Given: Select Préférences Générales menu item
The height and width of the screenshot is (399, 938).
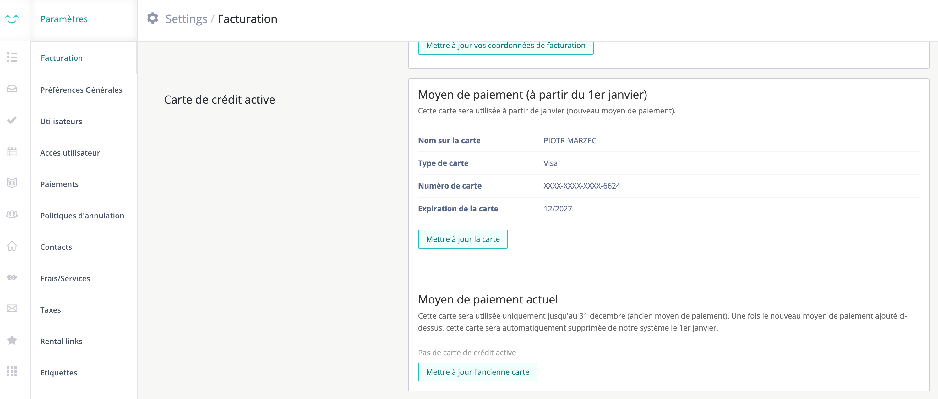Looking at the screenshot, I should pyautogui.click(x=81, y=90).
